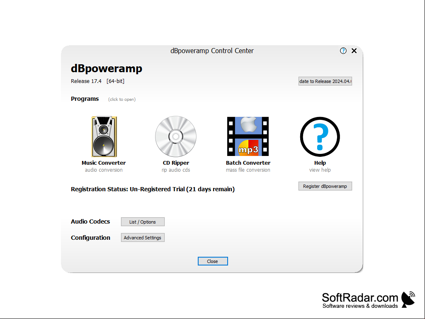Click the Audio Codecs label
Screen dimensions: 425x319
pos(90,222)
